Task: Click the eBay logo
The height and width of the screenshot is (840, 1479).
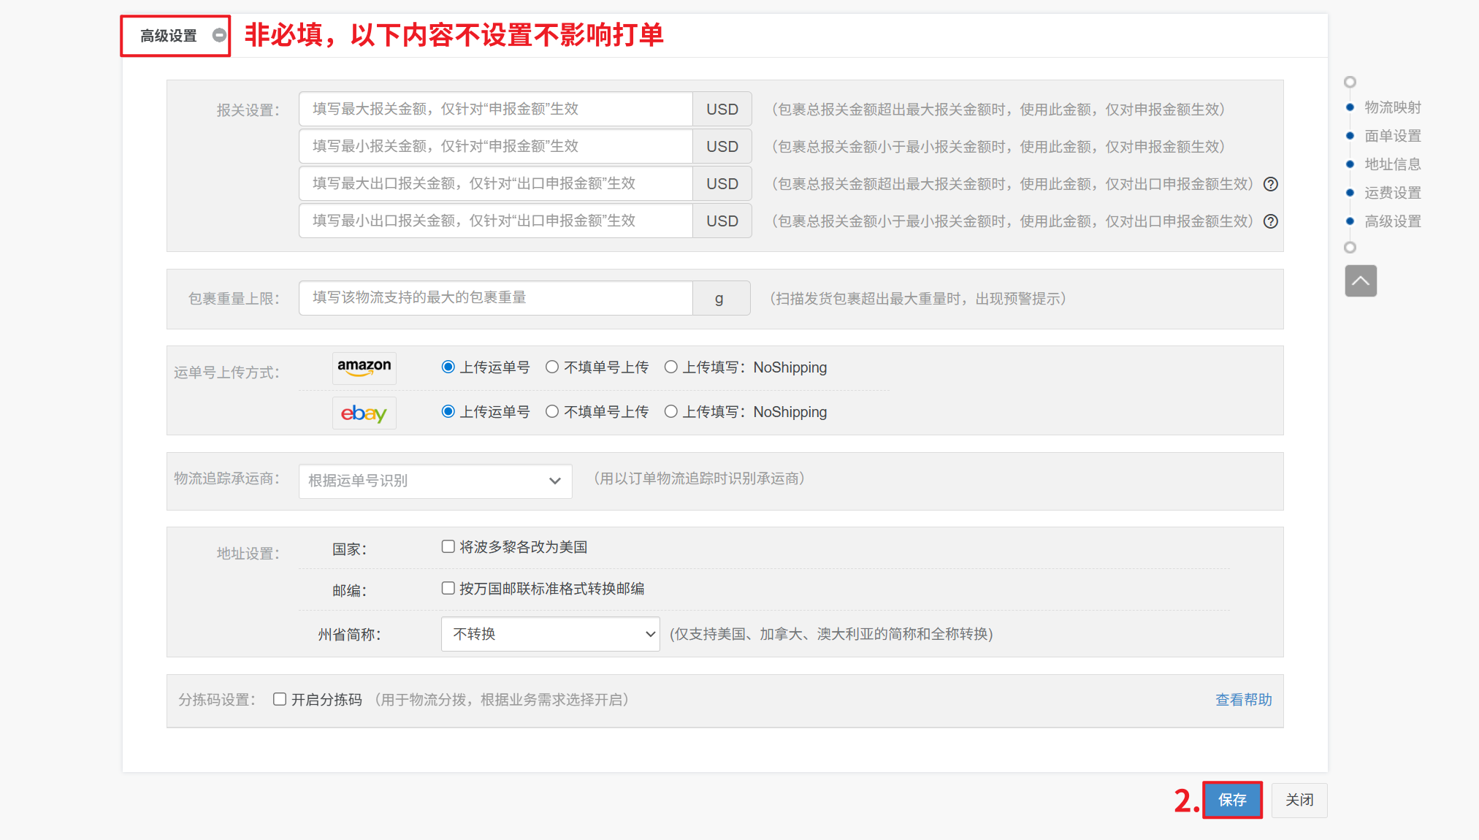Action: pyautogui.click(x=364, y=413)
